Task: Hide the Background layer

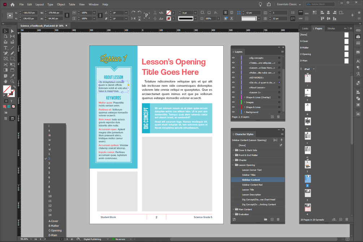Action: pos(233,112)
